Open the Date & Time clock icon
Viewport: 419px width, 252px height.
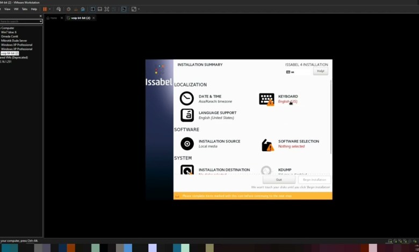186,99
